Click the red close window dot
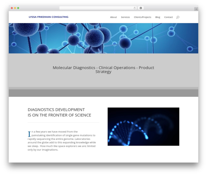This screenshot has height=175, width=207. [12, 8]
